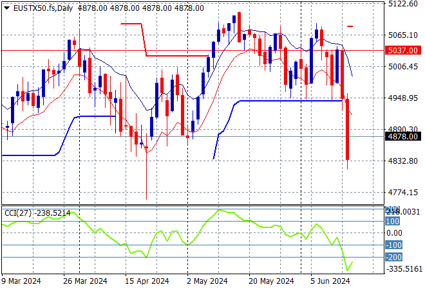
Task: Click the -100 level tag in CCI panel
Action: pyautogui.click(x=393, y=245)
